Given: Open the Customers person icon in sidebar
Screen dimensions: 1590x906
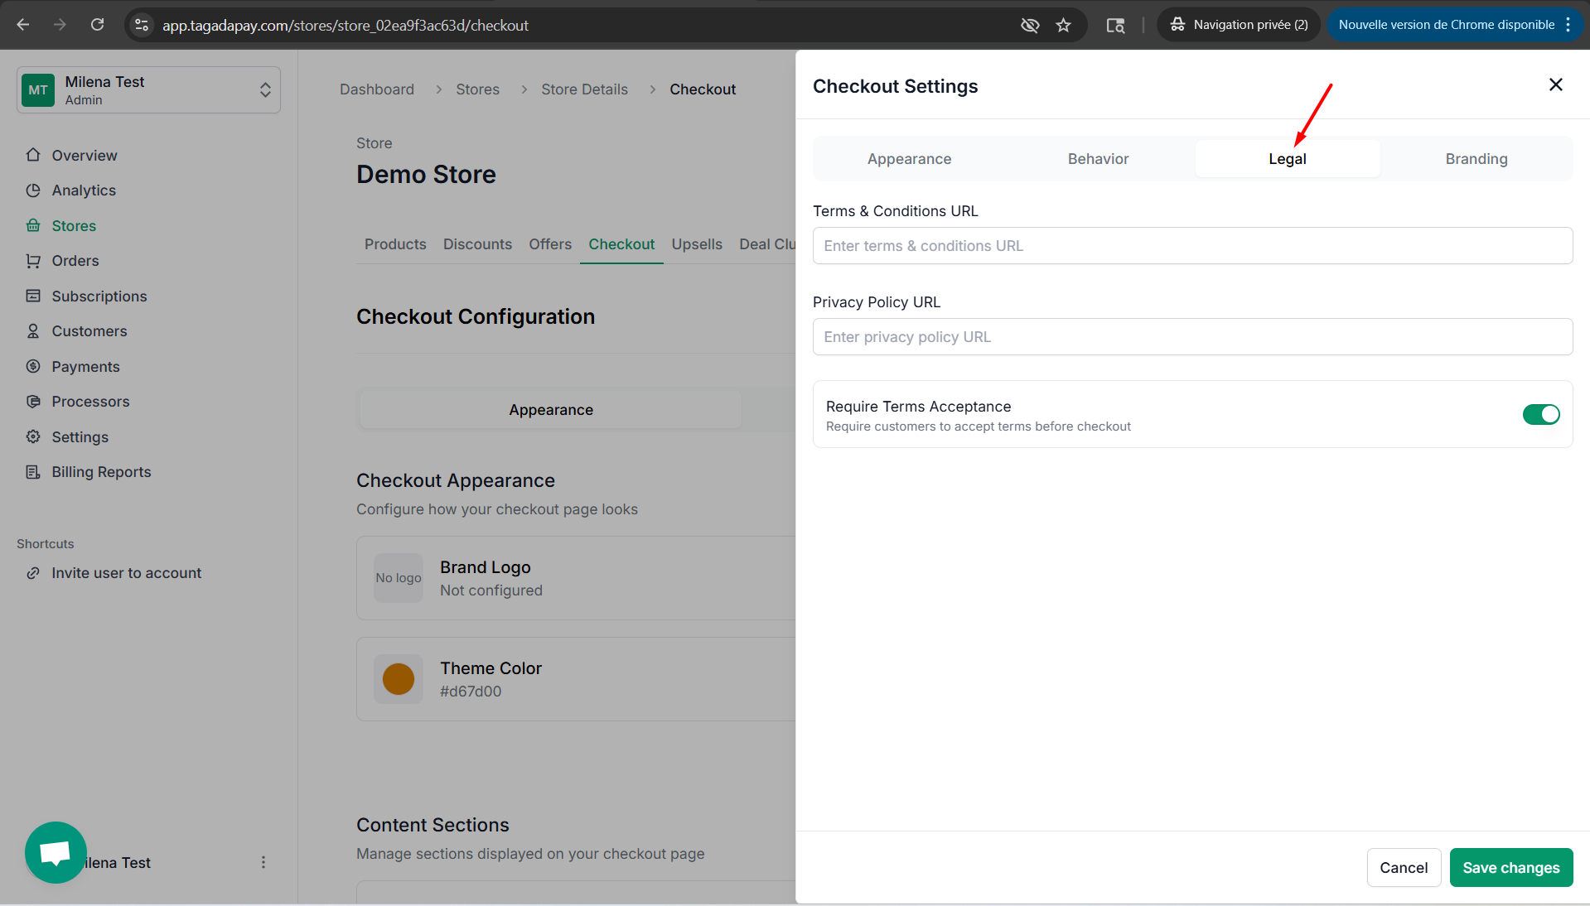Looking at the screenshot, I should tap(33, 331).
